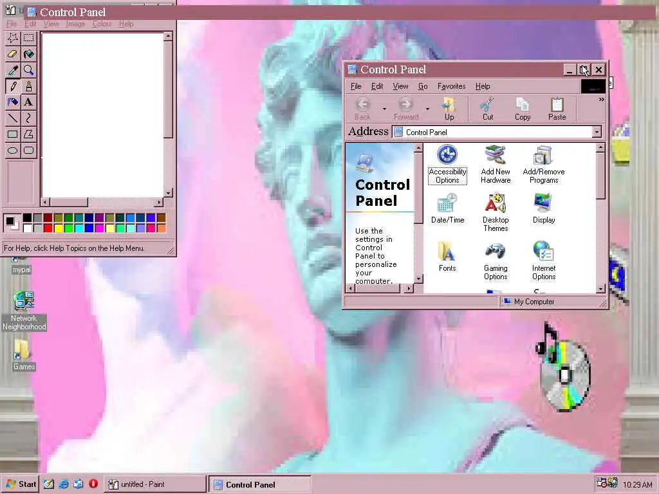Screen dimensions: 659x494
Task: Open the View menu in Control Panel
Action: click(400, 86)
